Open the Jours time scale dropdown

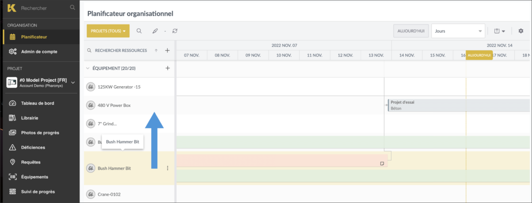458,31
